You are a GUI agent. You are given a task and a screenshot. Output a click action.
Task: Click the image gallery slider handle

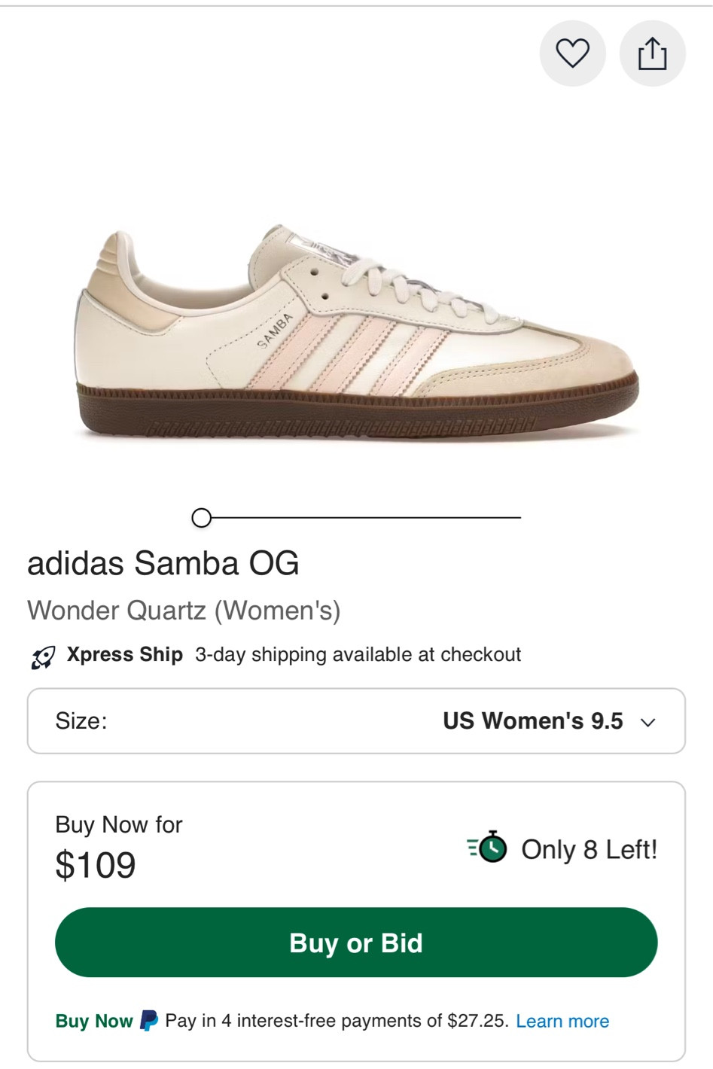[x=201, y=518]
